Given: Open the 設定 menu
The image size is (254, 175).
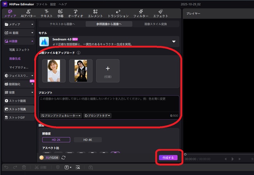Looking at the screenshot, I should 53,4.
